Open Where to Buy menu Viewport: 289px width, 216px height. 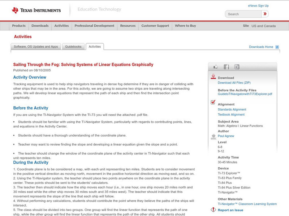[x=185, y=26]
